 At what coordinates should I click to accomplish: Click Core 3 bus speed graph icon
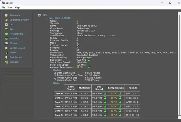coord(105,106)
